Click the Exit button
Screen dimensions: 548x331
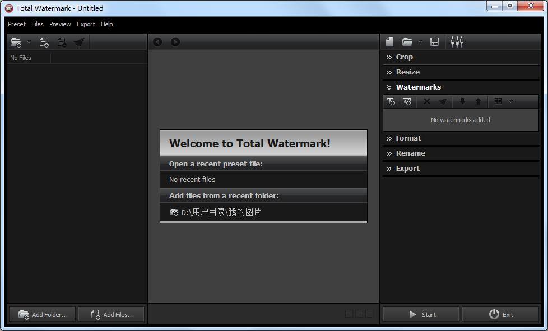(500, 314)
